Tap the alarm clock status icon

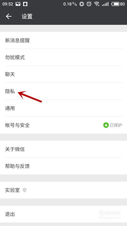coord(89,4)
